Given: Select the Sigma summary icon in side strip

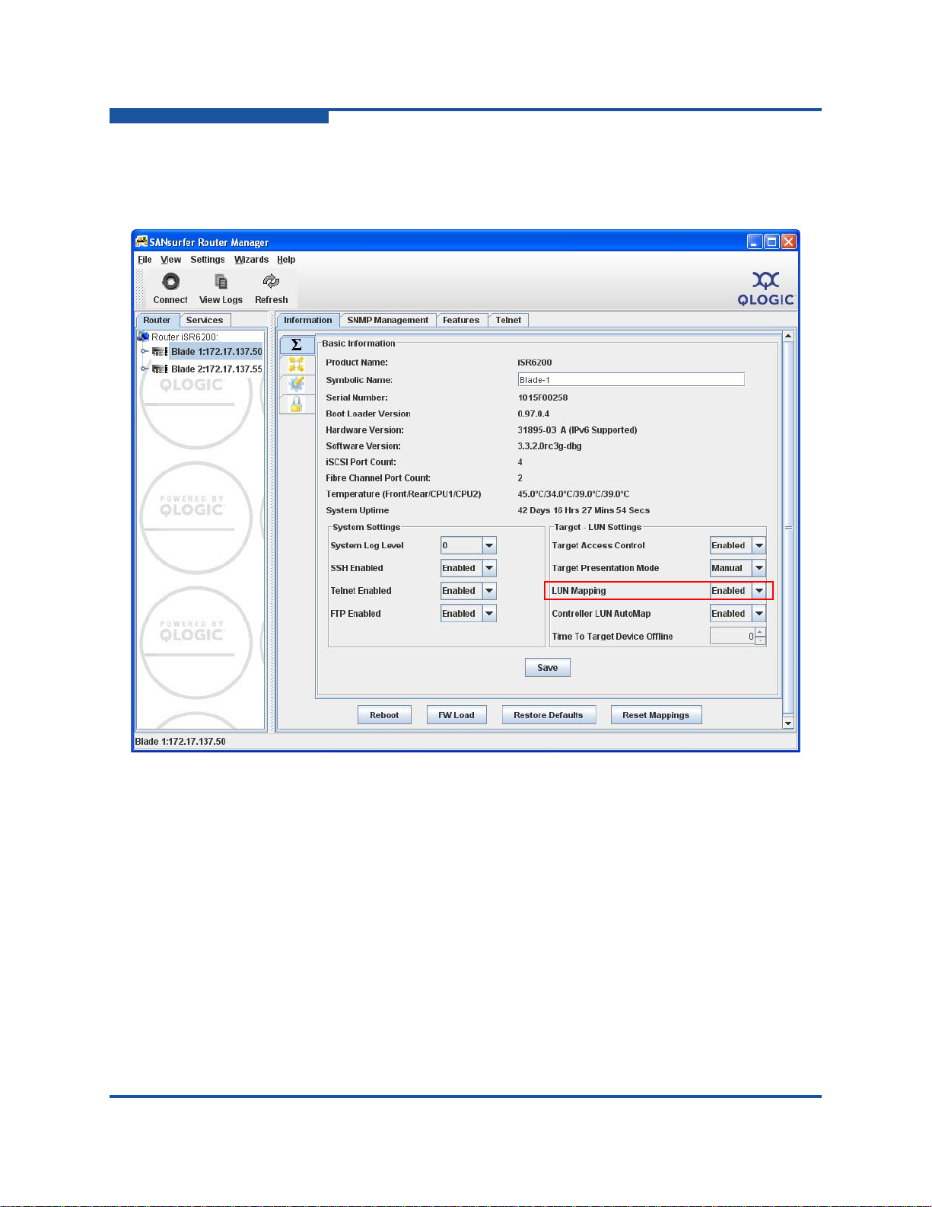Looking at the screenshot, I should (x=297, y=345).
